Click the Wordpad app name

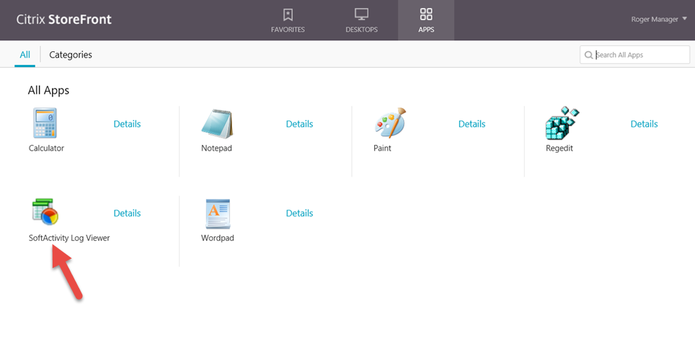(218, 238)
